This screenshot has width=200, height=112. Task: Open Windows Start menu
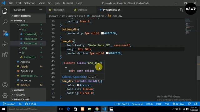pyautogui.click(x=3, y=109)
